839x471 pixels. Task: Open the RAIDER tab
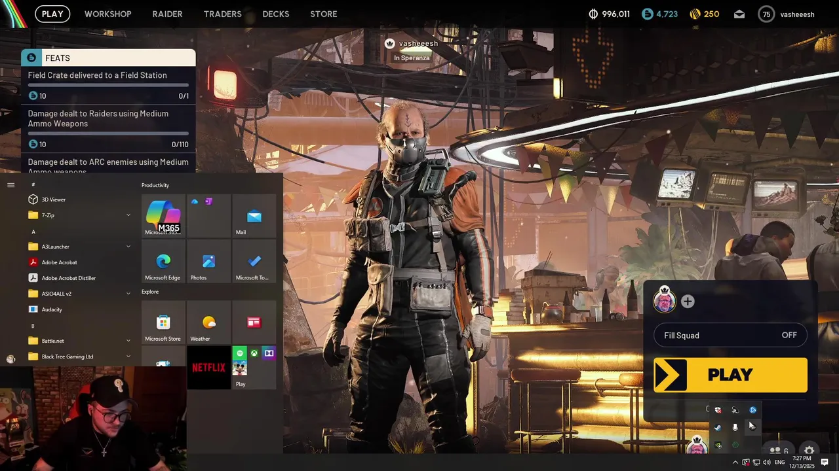point(167,14)
